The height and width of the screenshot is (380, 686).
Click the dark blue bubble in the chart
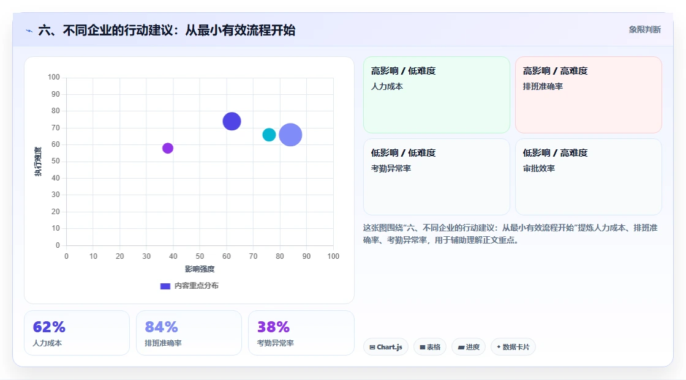232,121
